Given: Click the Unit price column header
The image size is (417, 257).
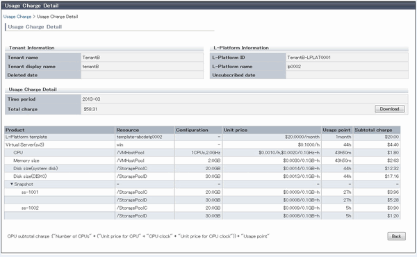Looking at the screenshot, I should (272, 130).
